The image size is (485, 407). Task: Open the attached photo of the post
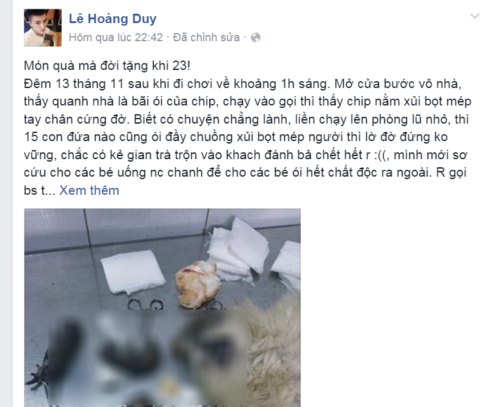[x=162, y=308]
